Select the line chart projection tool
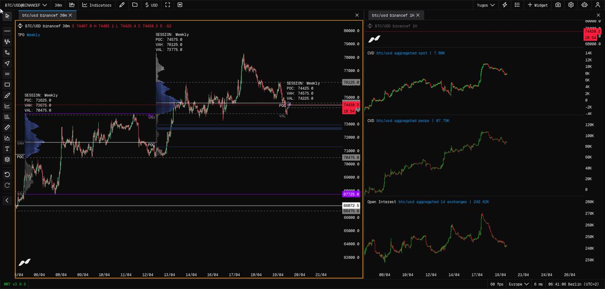This screenshot has width=605, height=289. [7, 106]
